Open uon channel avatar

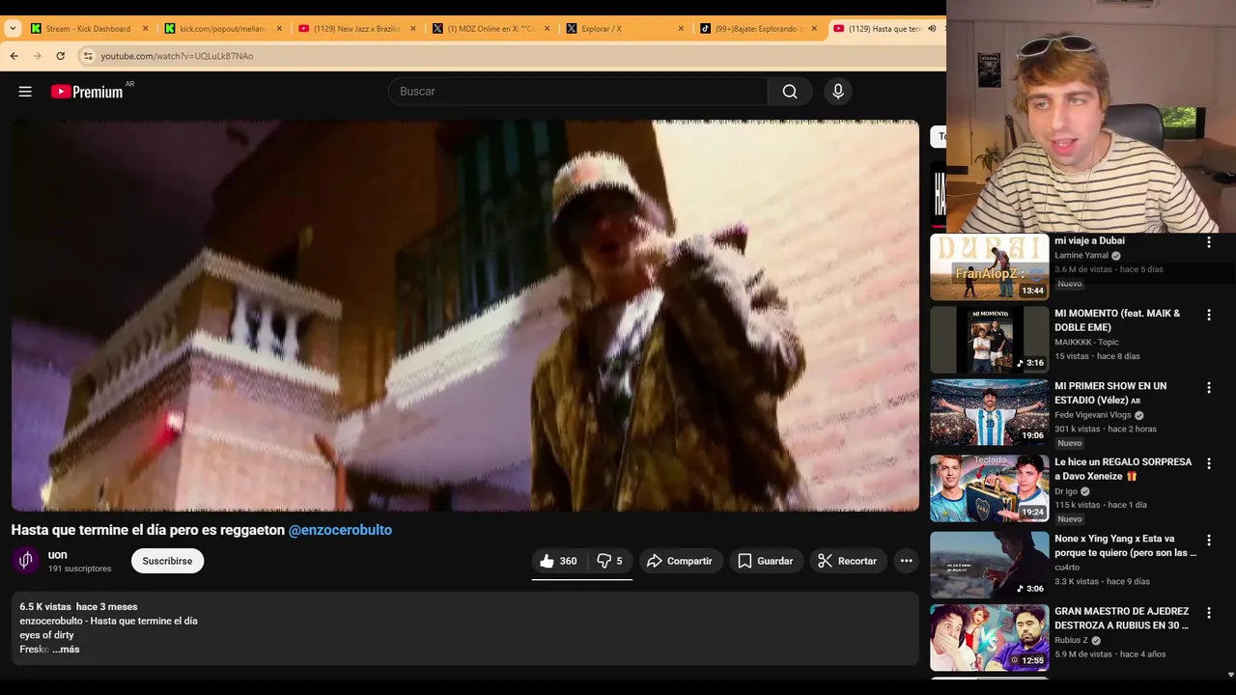(x=26, y=560)
